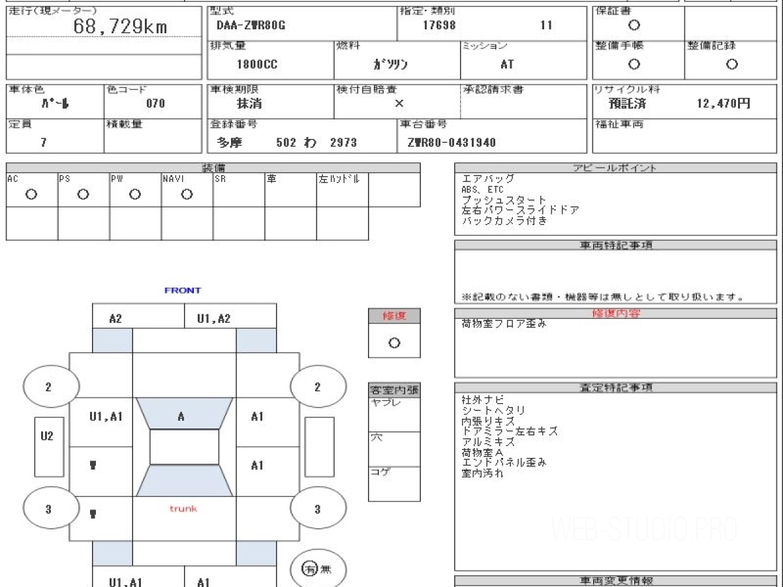Image resolution: width=783 pixels, height=587 pixels.
Task: Click the コゲ interior cell
Action: [394, 484]
